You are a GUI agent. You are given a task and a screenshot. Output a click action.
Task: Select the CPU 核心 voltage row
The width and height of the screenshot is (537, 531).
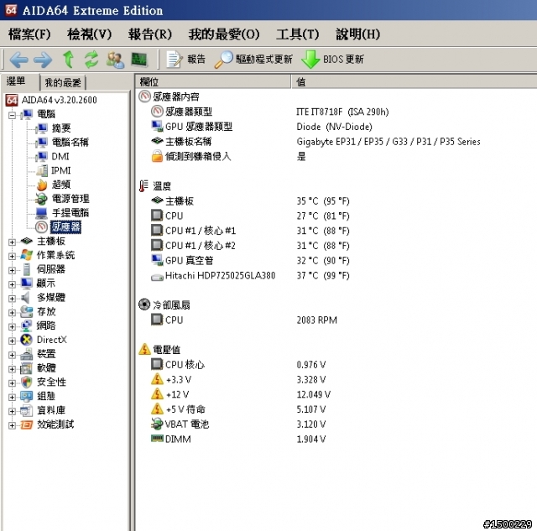tap(238, 365)
